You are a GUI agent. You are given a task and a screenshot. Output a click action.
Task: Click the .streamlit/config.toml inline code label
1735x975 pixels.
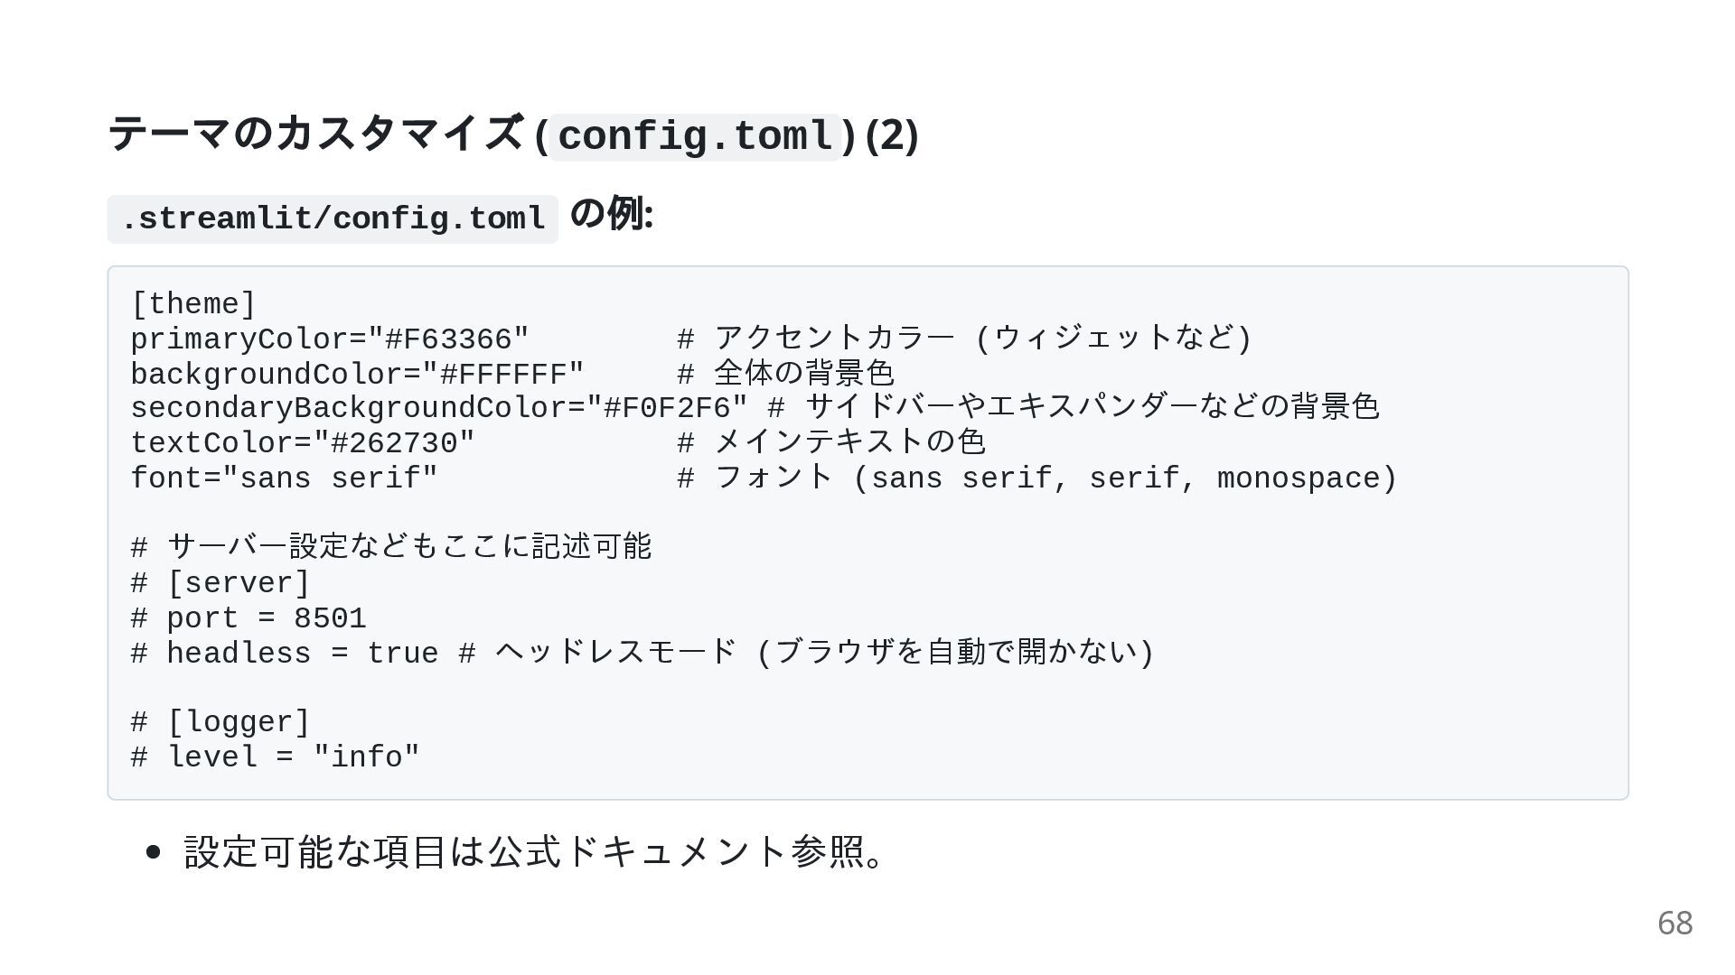click(x=333, y=218)
